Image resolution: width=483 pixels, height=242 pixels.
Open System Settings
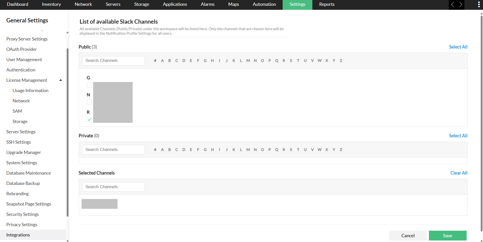pos(22,163)
